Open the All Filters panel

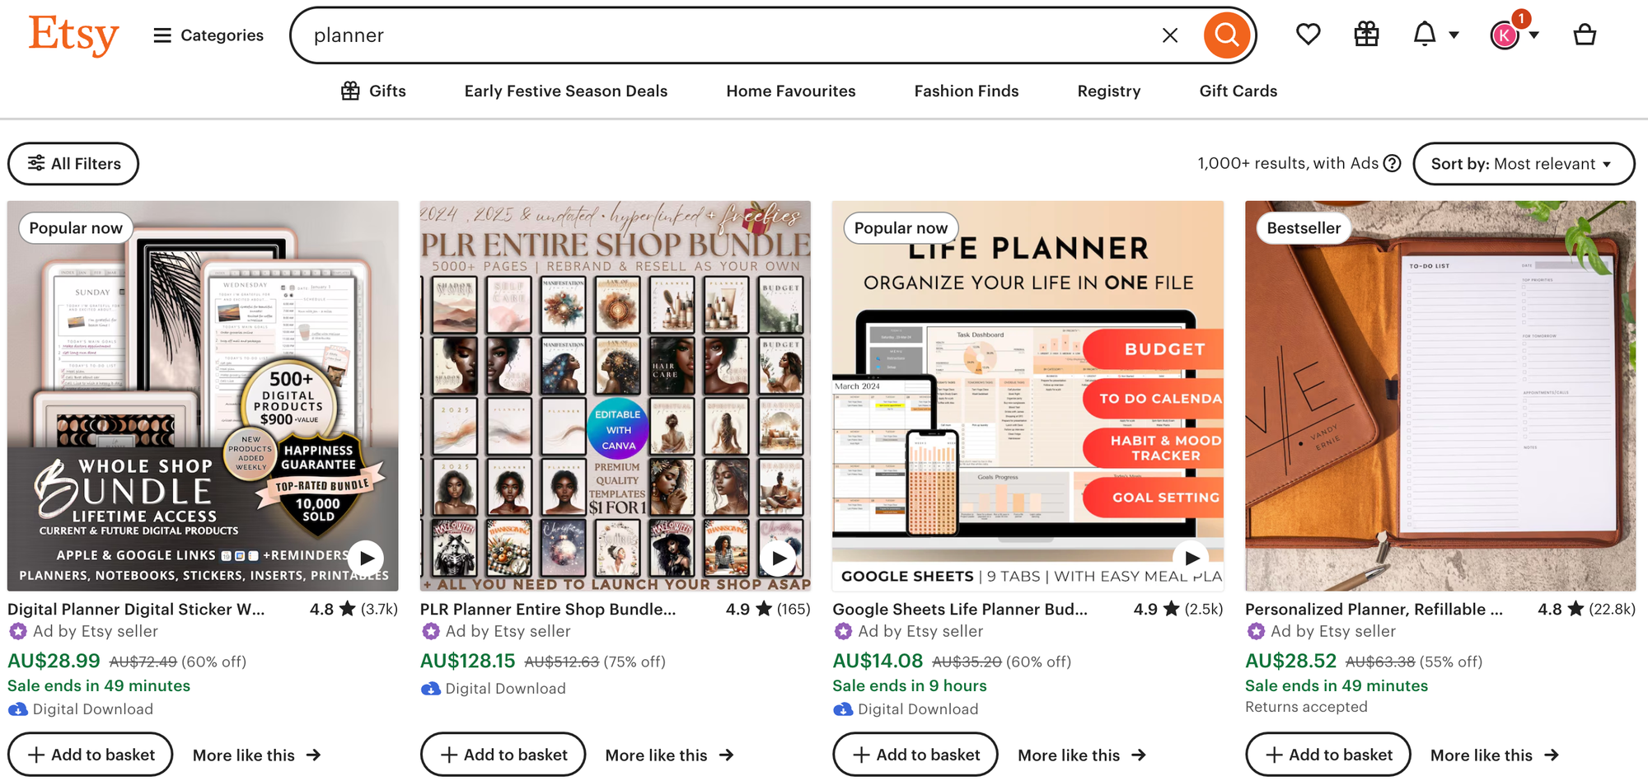[x=73, y=163]
